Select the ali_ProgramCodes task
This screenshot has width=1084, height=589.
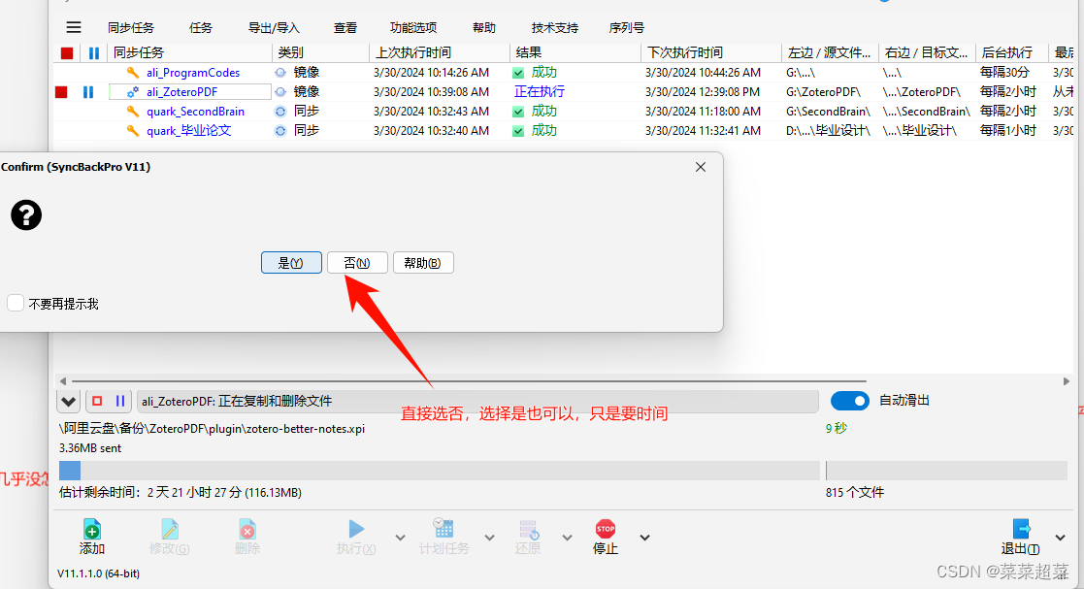click(193, 73)
